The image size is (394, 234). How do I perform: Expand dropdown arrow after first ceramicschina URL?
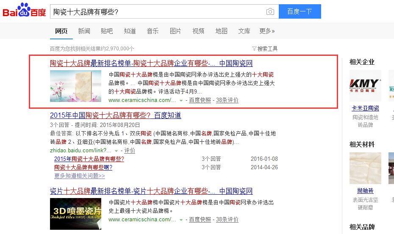coord(181,100)
